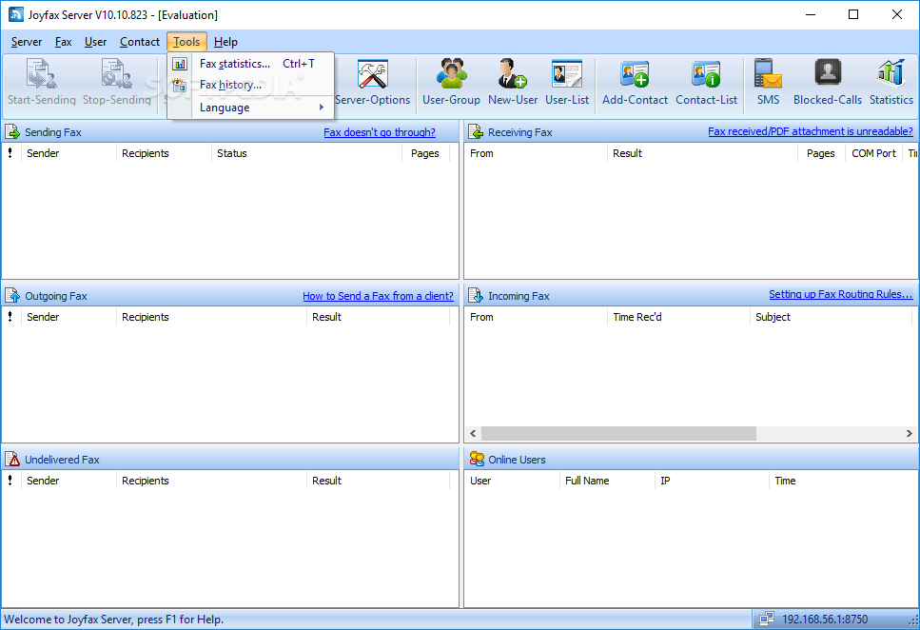Sort Outgoing Fax by Result column
The image size is (920, 630).
[x=378, y=317]
